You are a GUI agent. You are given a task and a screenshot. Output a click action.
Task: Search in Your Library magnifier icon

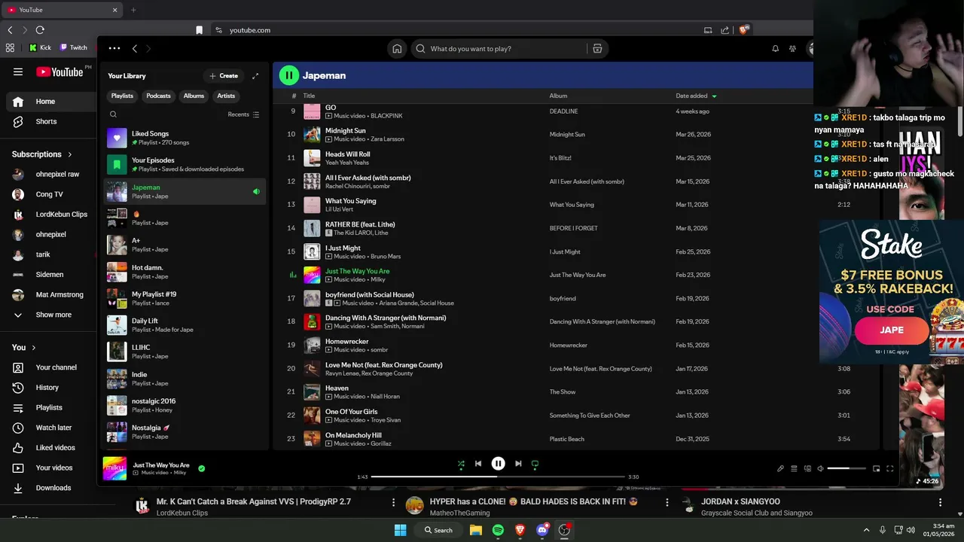pyautogui.click(x=113, y=114)
